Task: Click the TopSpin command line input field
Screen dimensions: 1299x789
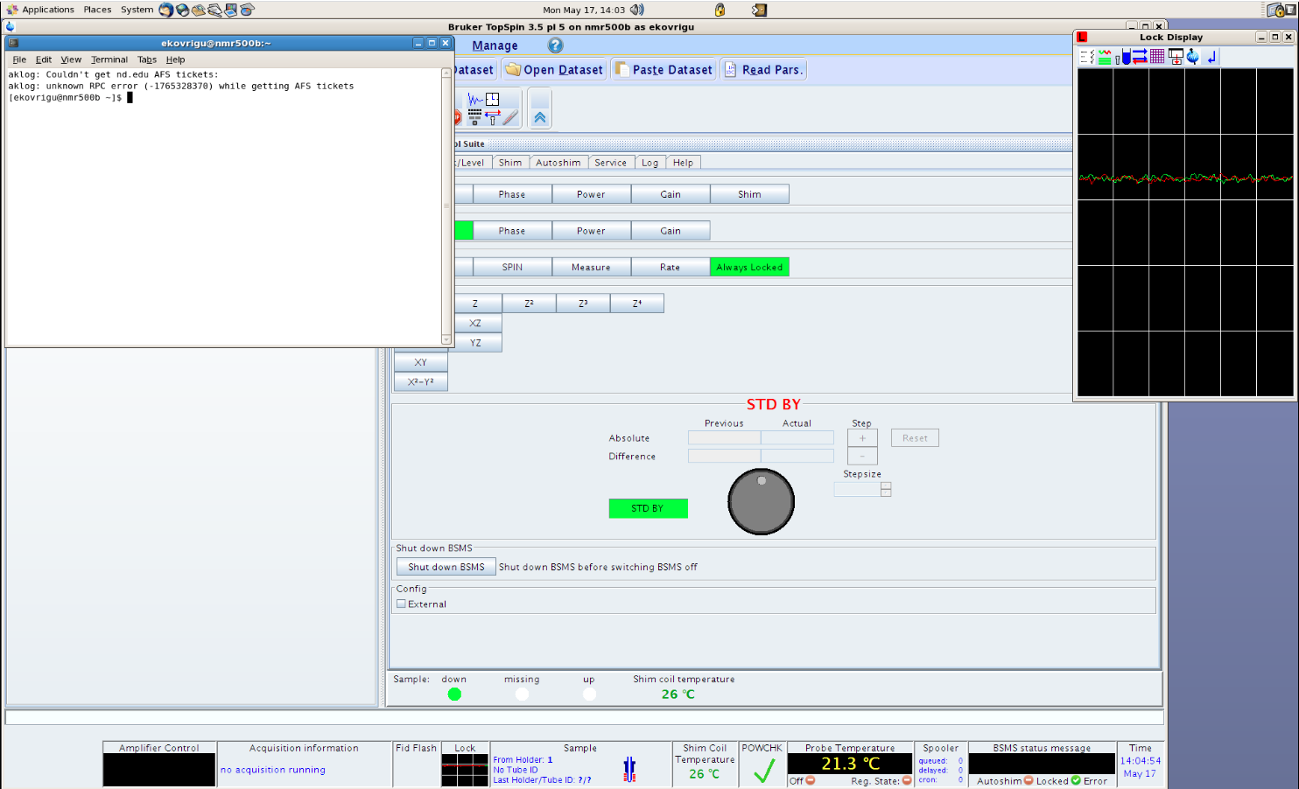Action: click(585, 717)
